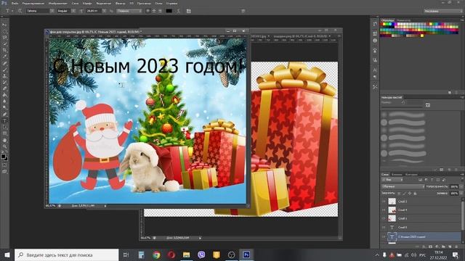
Task: Toggle Lock all padlock icon
Action: tap(415, 194)
